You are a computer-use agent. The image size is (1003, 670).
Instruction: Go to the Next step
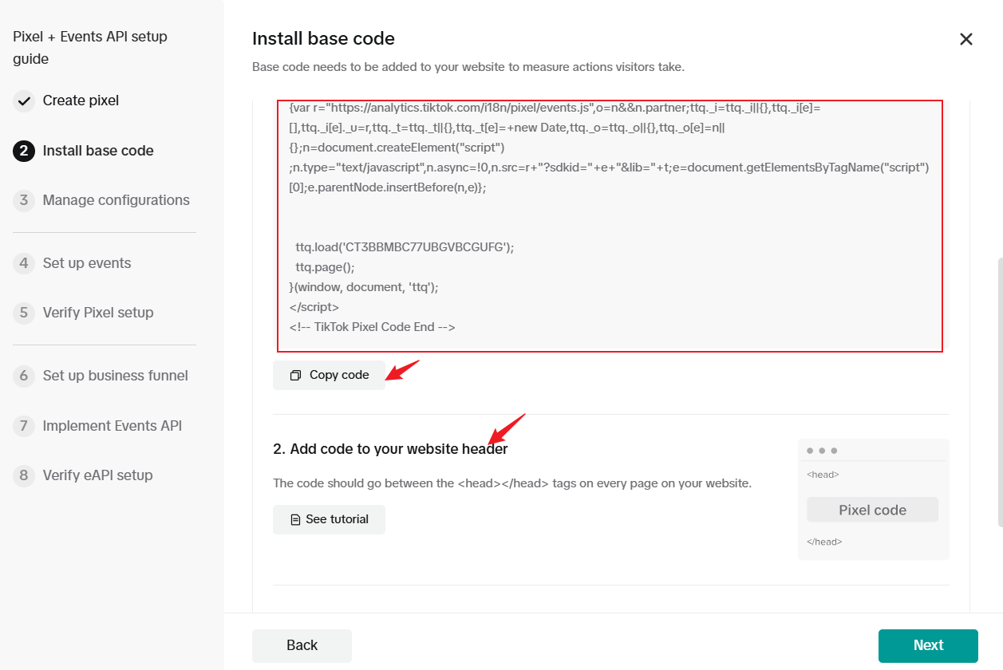click(927, 645)
